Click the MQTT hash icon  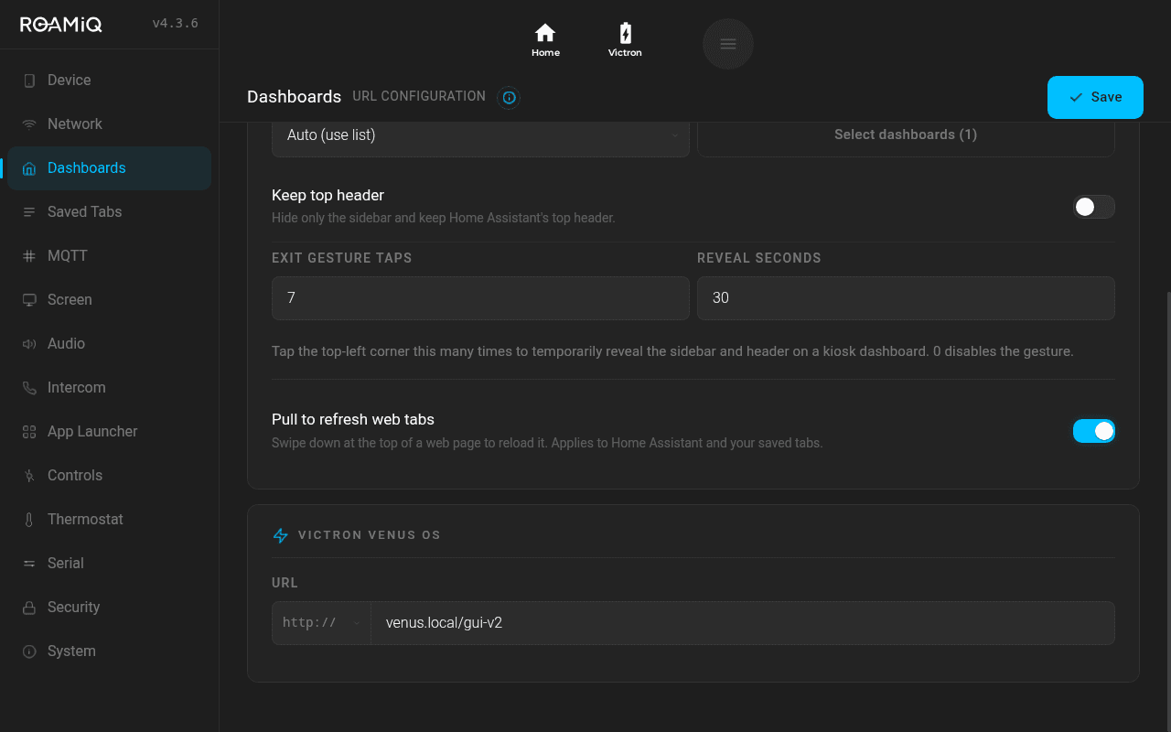pos(29,256)
